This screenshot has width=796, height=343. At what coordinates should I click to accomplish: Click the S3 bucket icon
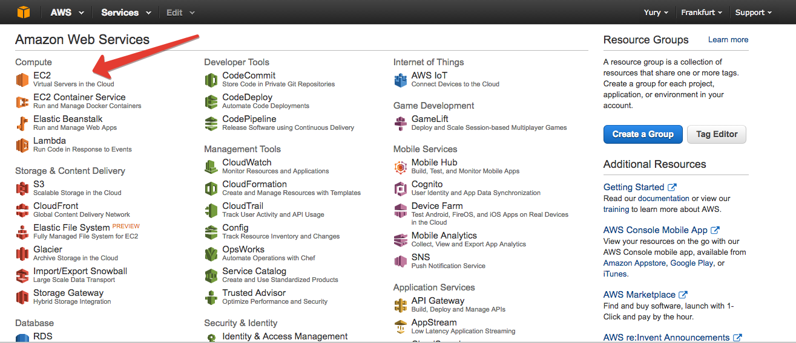[22, 188]
